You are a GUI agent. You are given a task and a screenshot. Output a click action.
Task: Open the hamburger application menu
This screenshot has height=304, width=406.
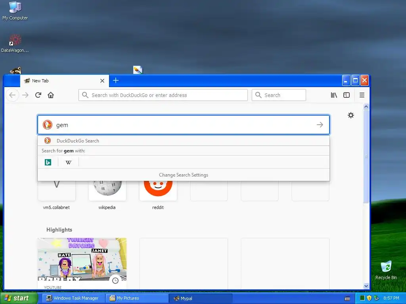pos(362,95)
